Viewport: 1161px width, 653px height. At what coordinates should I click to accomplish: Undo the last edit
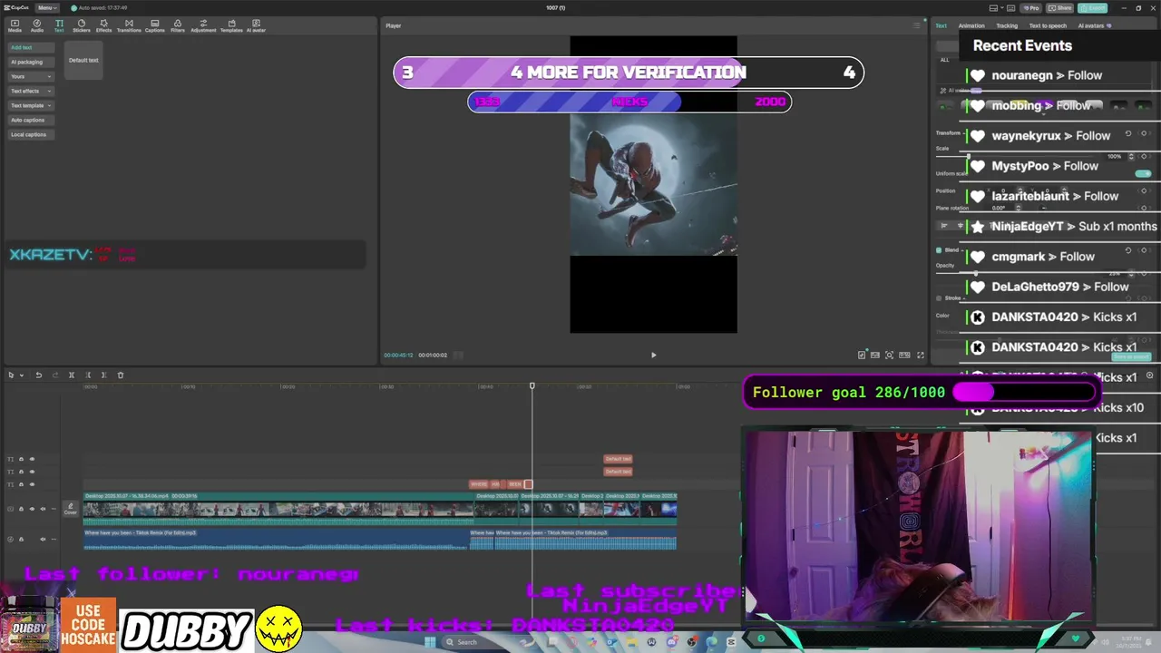click(x=39, y=375)
